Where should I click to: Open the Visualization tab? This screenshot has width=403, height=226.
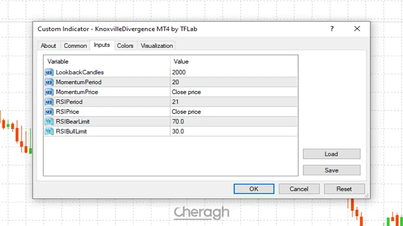157,46
